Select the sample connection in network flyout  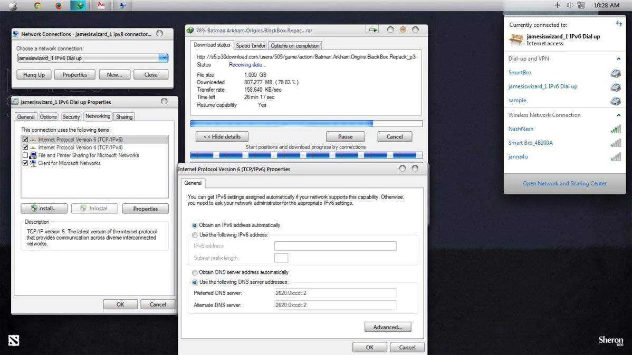517,100
